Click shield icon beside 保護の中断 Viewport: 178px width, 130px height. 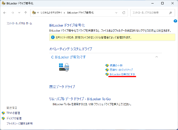pyautogui.click(x=107, y=65)
